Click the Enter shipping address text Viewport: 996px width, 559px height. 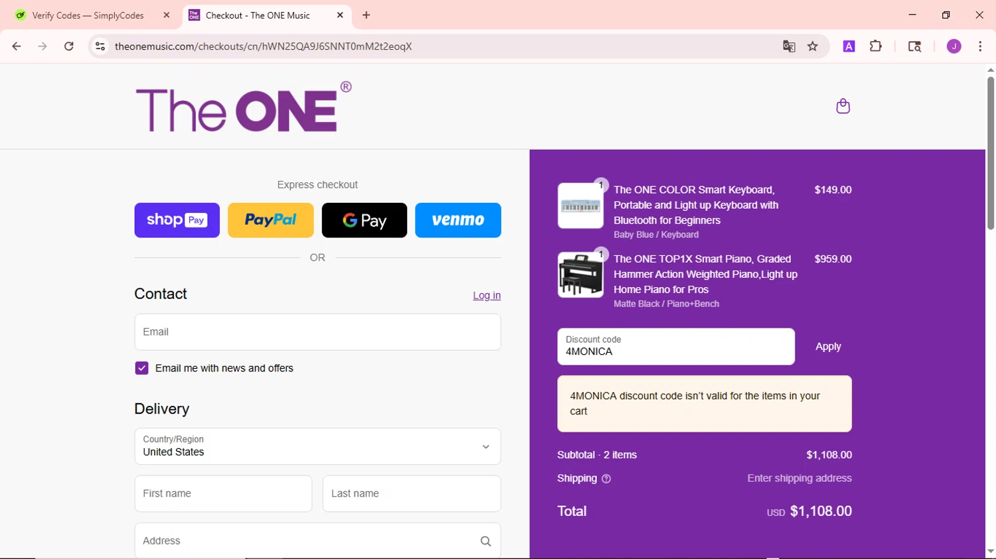click(799, 478)
